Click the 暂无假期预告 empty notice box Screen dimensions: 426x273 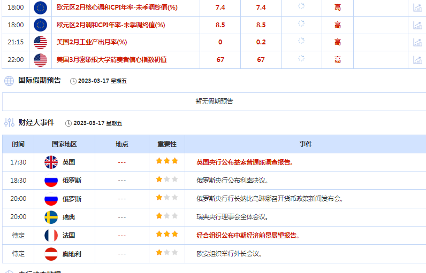pos(214,101)
